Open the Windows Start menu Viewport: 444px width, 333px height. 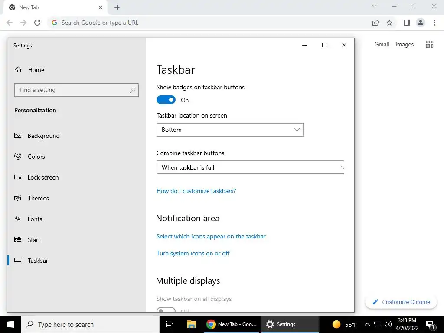10,324
